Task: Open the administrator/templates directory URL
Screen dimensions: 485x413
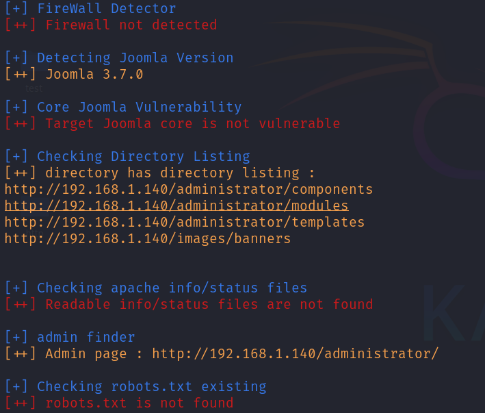Action: (185, 223)
